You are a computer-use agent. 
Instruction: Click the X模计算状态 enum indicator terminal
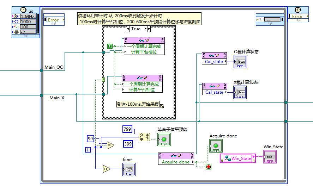240,92
